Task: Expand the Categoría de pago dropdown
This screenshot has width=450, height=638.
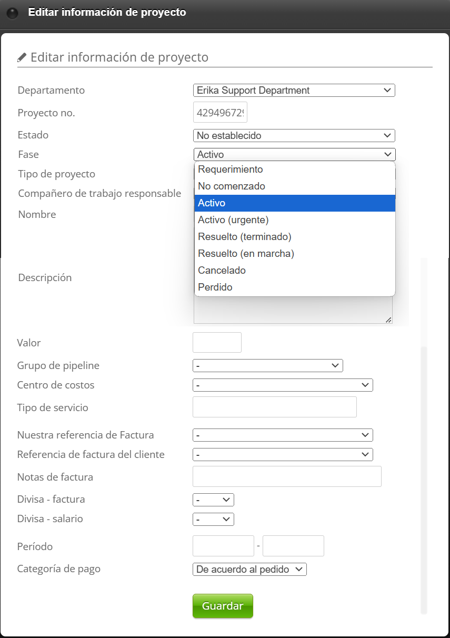Action: coord(249,569)
